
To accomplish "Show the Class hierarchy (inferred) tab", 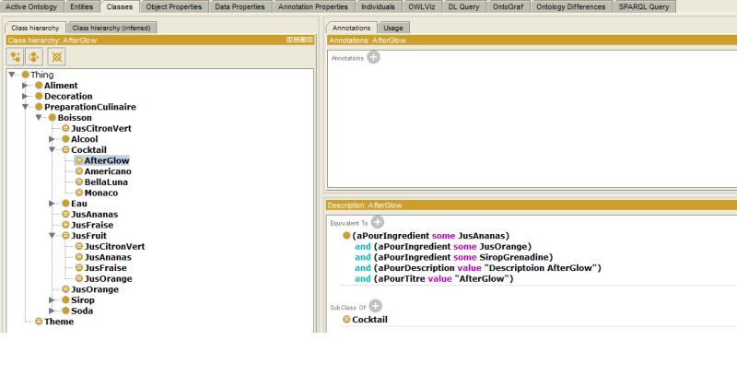I will click(x=111, y=28).
